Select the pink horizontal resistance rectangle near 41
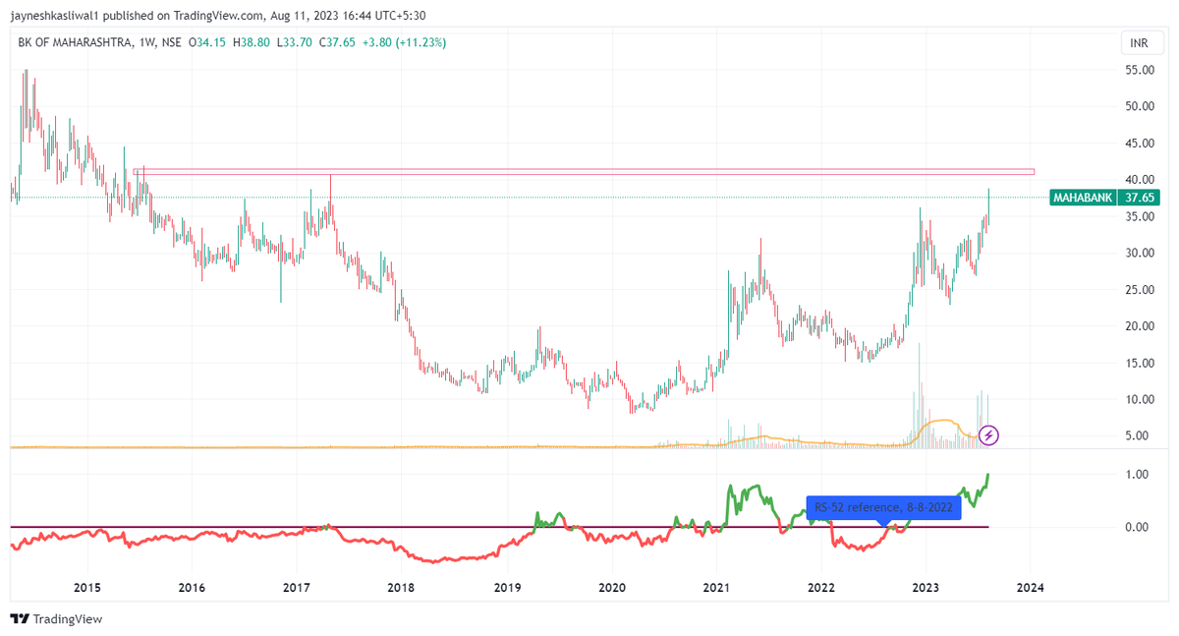 click(x=584, y=172)
